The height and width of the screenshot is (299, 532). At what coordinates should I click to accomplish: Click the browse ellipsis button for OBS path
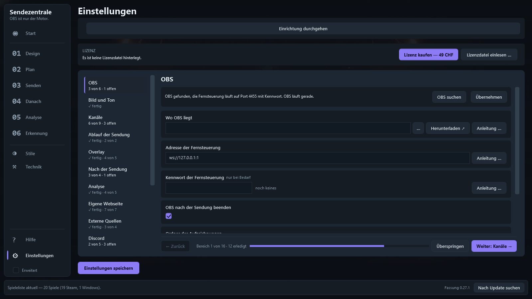coord(418,128)
